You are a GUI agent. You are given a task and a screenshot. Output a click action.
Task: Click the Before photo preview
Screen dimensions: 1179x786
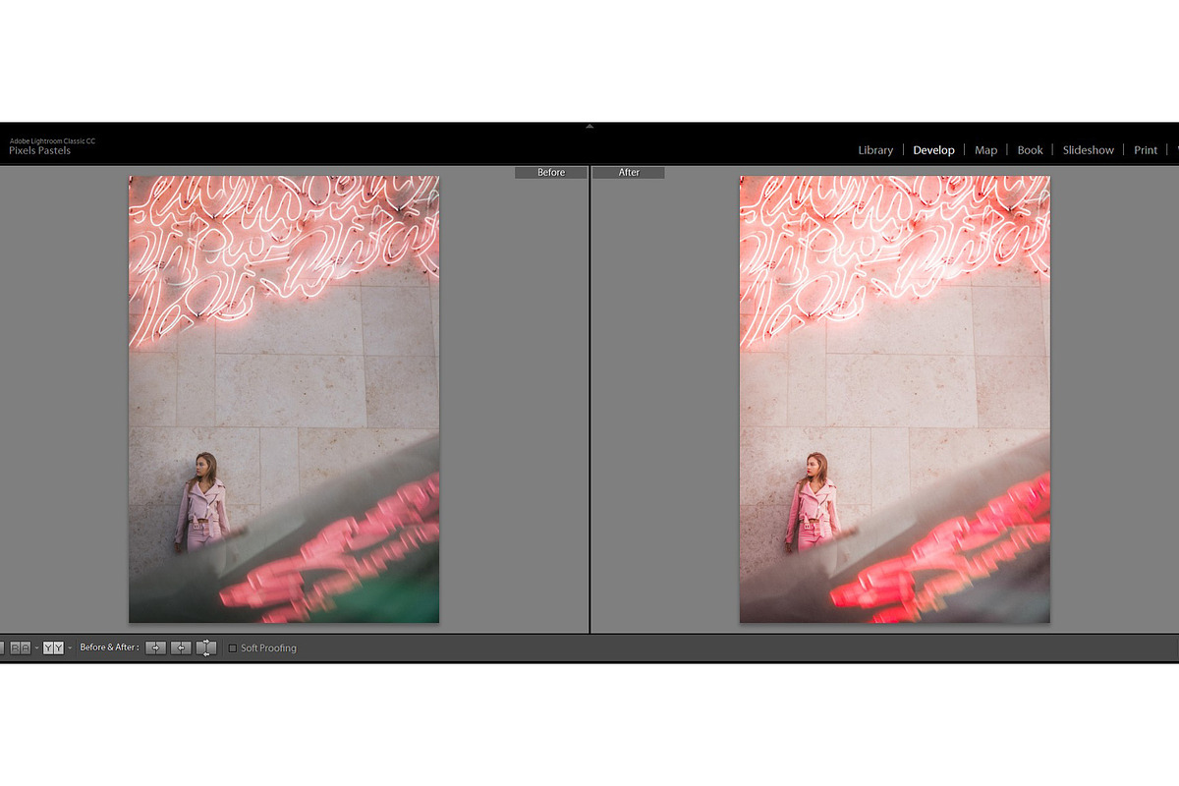click(x=284, y=399)
